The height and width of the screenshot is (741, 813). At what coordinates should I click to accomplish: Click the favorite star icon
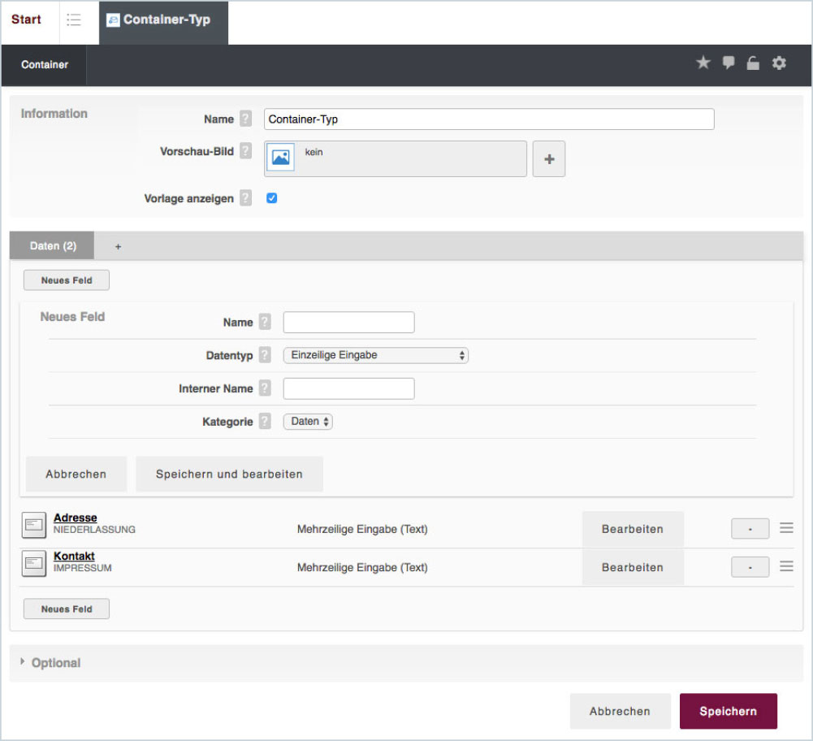pyautogui.click(x=703, y=63)
